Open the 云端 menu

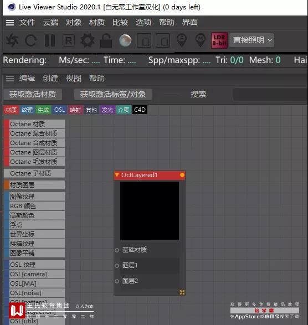pyautogui.click(x=50, y=22)
